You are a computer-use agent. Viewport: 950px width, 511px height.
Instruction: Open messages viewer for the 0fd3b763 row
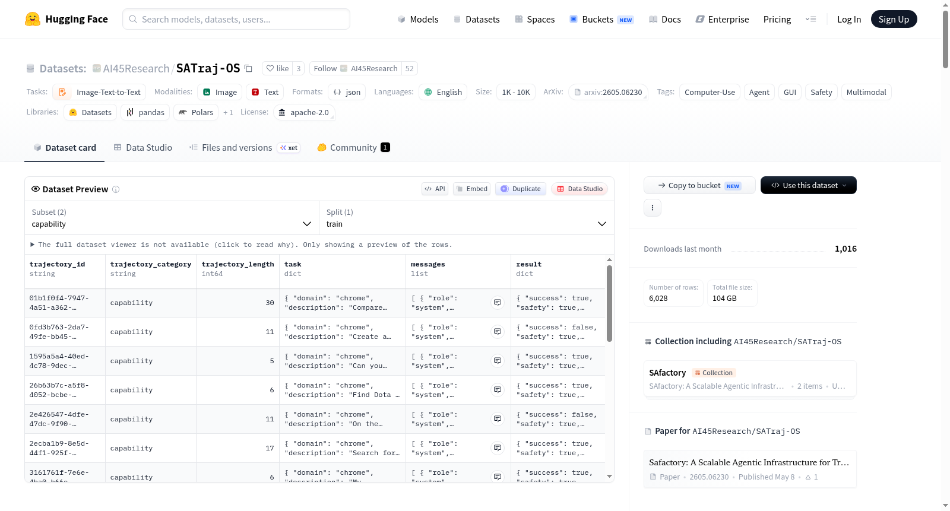498,332
